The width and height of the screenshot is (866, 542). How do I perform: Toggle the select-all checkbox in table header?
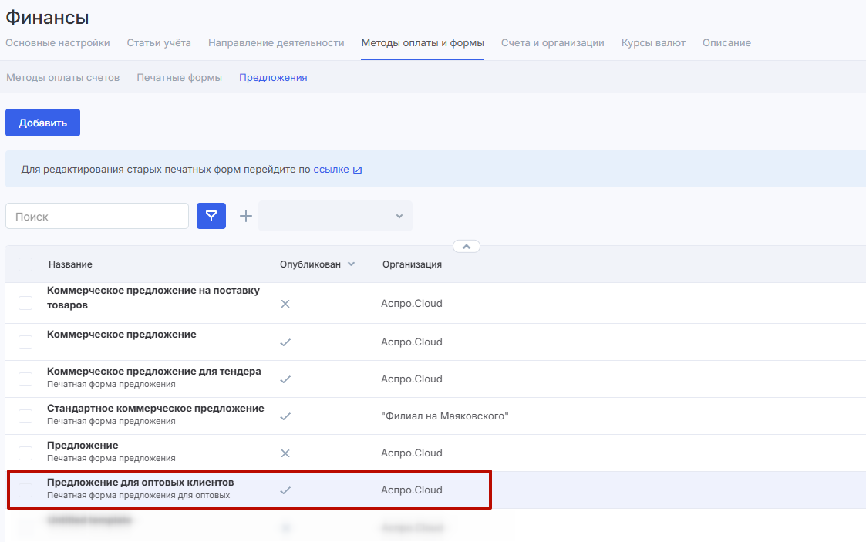[x=25, y=264]
